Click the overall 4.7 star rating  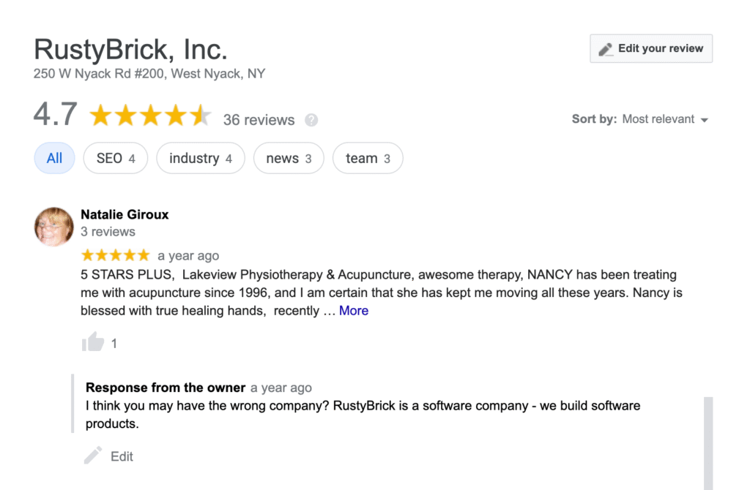tap(149, 116)
